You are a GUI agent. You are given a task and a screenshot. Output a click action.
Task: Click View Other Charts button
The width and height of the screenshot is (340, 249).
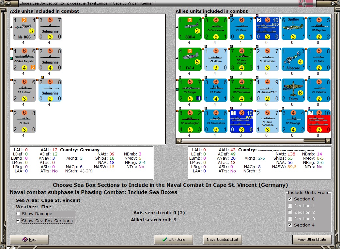[x=312, y=240]
